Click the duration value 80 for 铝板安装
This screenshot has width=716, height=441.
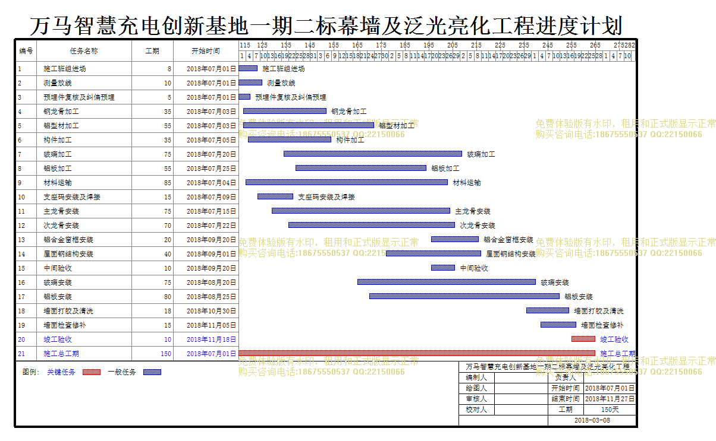(x=168, y=297)
